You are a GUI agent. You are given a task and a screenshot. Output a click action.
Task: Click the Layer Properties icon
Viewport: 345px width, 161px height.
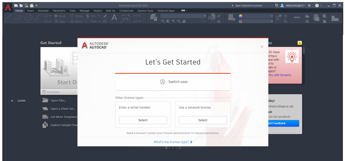point(153,18)
